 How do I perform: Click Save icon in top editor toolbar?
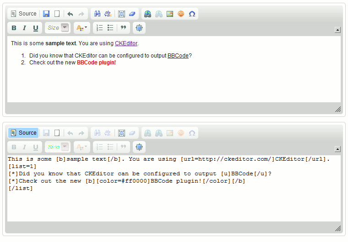point(46,14)
